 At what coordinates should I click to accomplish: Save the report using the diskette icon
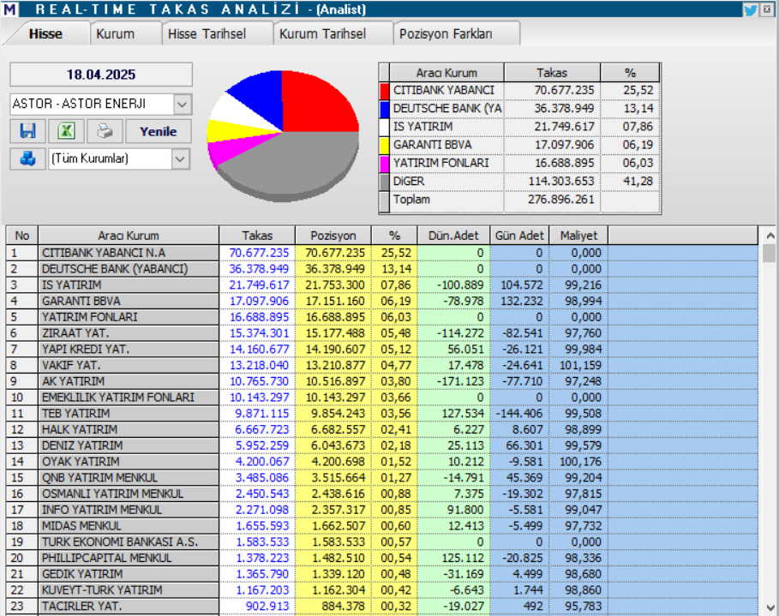(27, 130)
